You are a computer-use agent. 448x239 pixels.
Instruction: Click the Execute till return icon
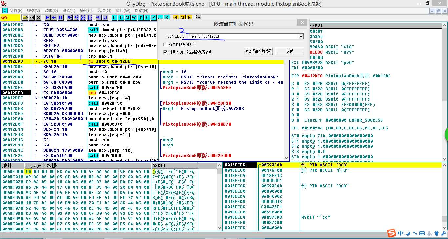[x=98, y=17]
